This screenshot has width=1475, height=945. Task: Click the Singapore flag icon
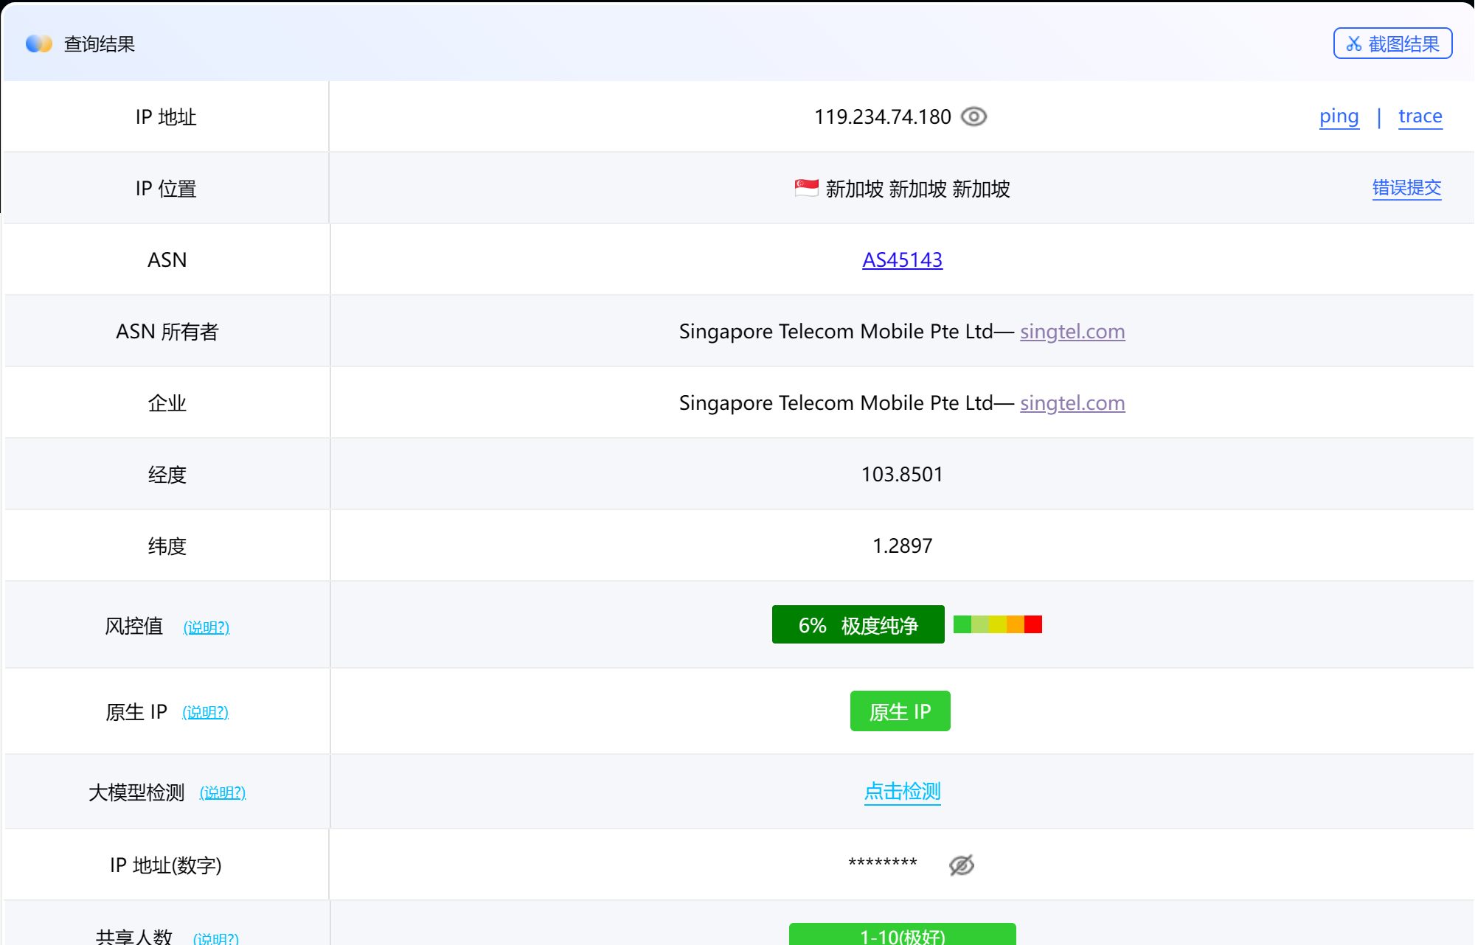coord(806,188)
